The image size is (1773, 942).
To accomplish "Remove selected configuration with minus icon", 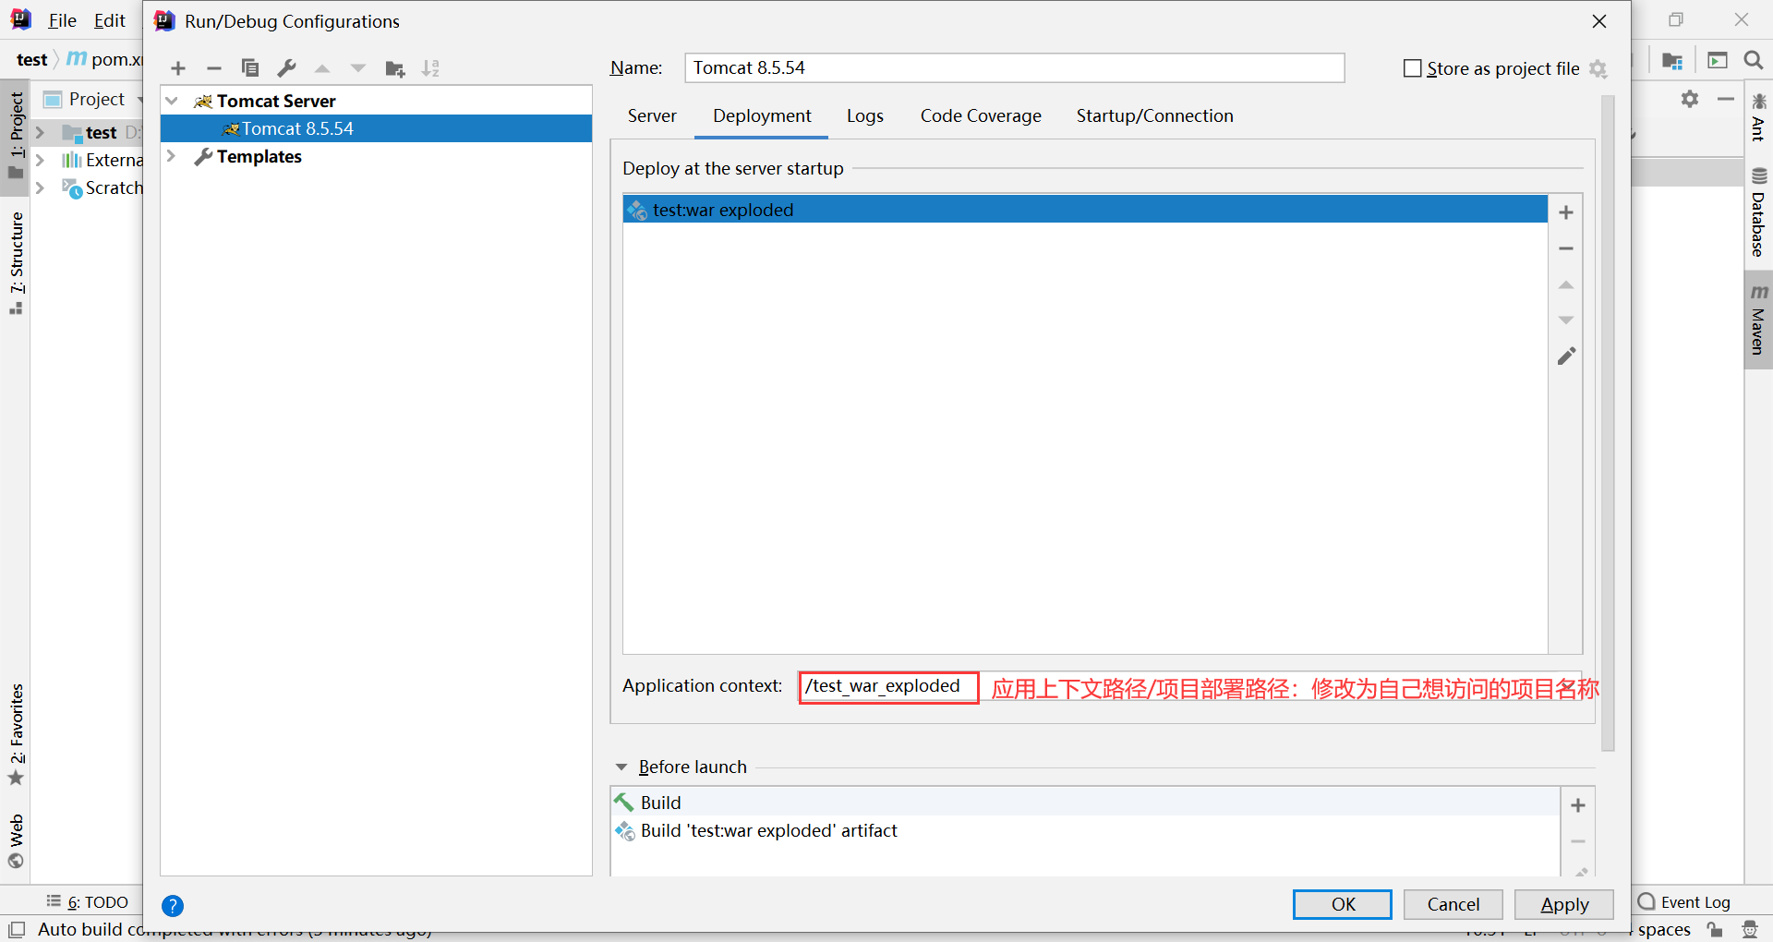I will click(213, 68).
